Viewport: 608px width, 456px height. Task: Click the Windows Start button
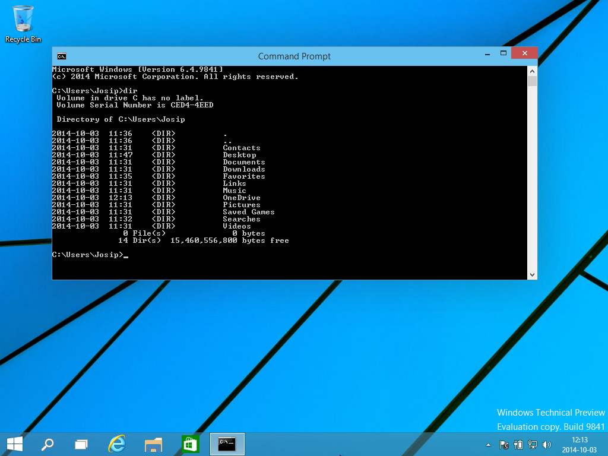[x=14, y=444]
